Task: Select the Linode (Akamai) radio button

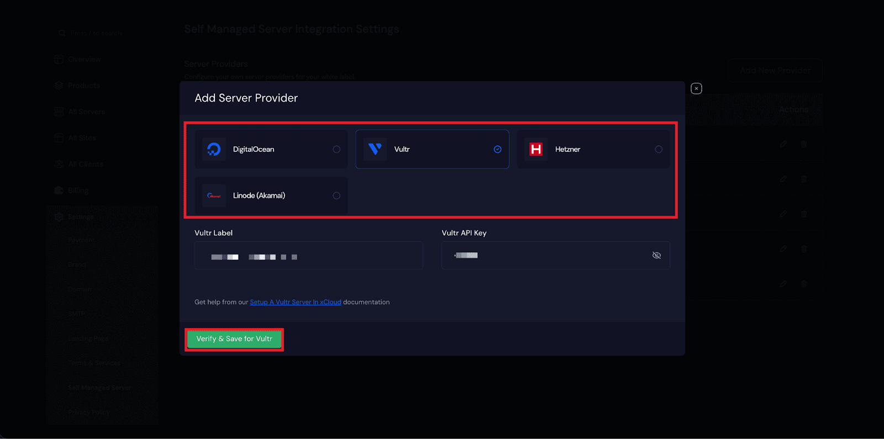Action: click(x=336, y=196)
